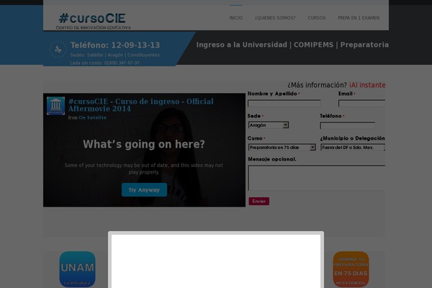Click the Ingreso a la Universidad headline
This screenshot has height=288, width=432.
coord(292,45)
